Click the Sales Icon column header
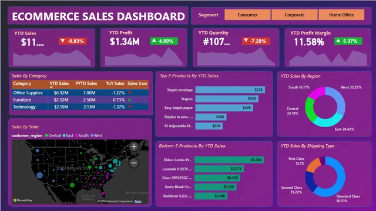 tap(137, 83)
